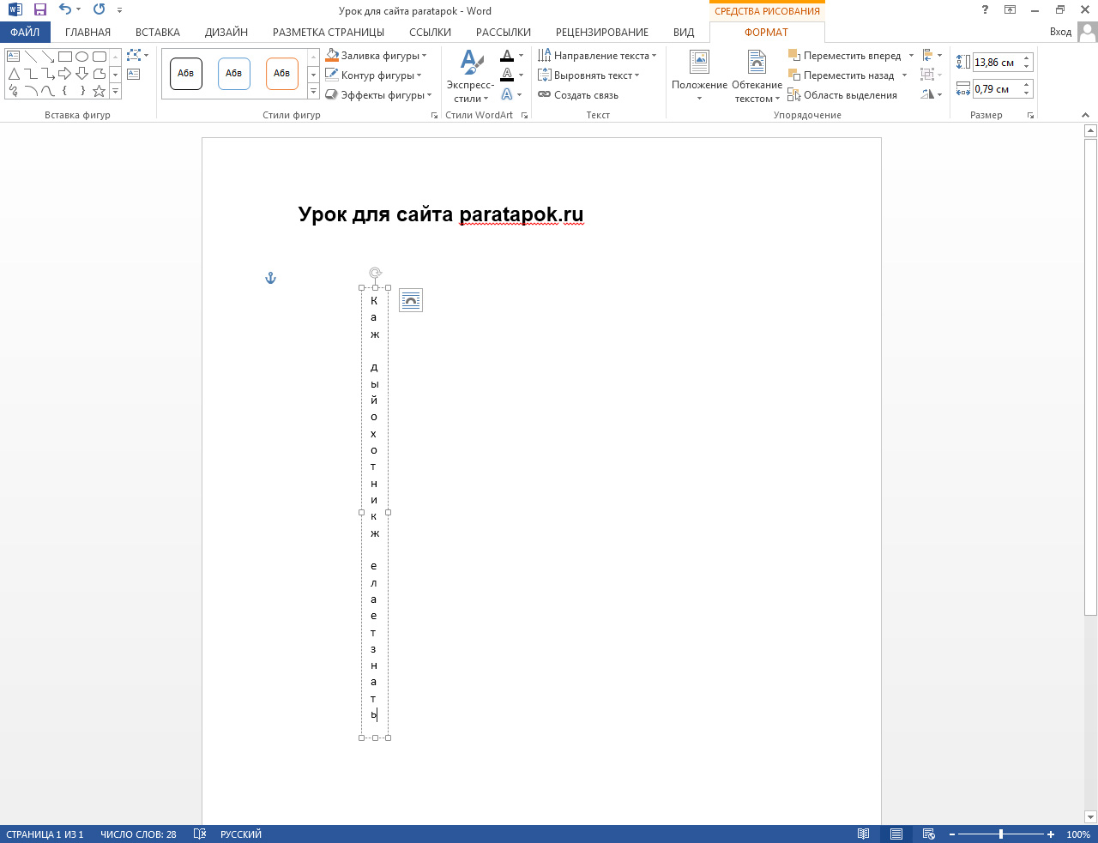Click the zoom slider handle
The height and width of the screenshot is (843, 1098).
point(1001,834)
